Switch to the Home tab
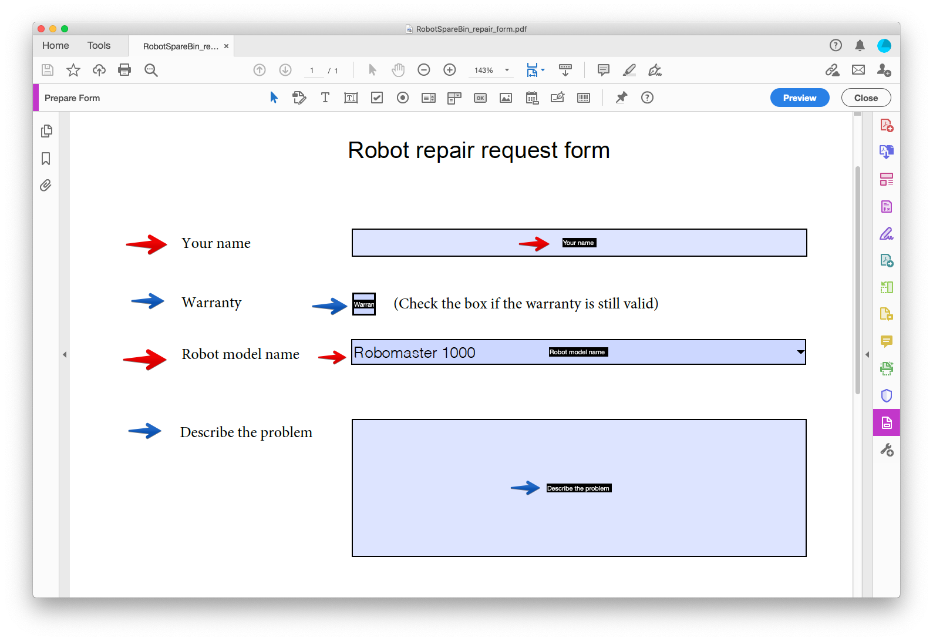Image resolution: width=933 pixels, height=641 pixels. click(56, 46)
